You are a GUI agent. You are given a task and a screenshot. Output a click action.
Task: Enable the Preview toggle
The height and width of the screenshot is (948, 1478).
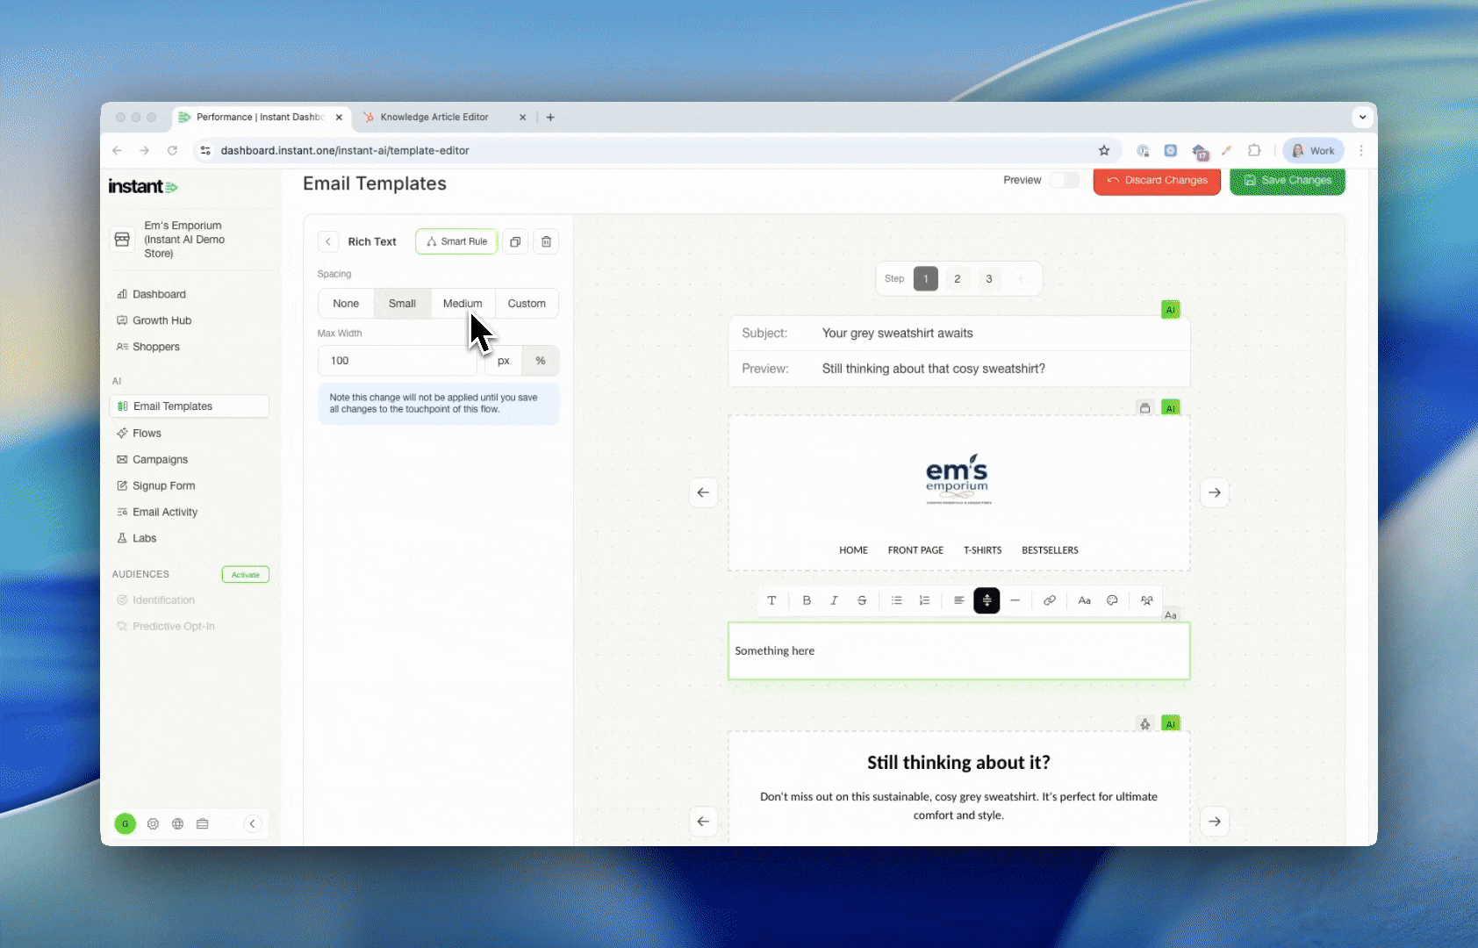(1064, 180)
